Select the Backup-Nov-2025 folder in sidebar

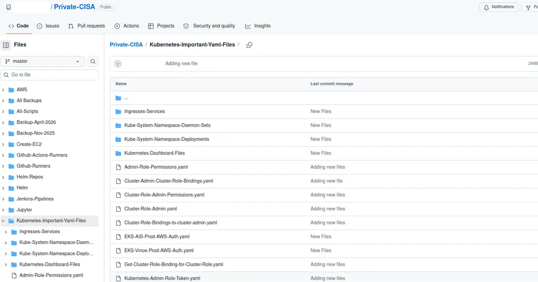click(x=35, y=133)
